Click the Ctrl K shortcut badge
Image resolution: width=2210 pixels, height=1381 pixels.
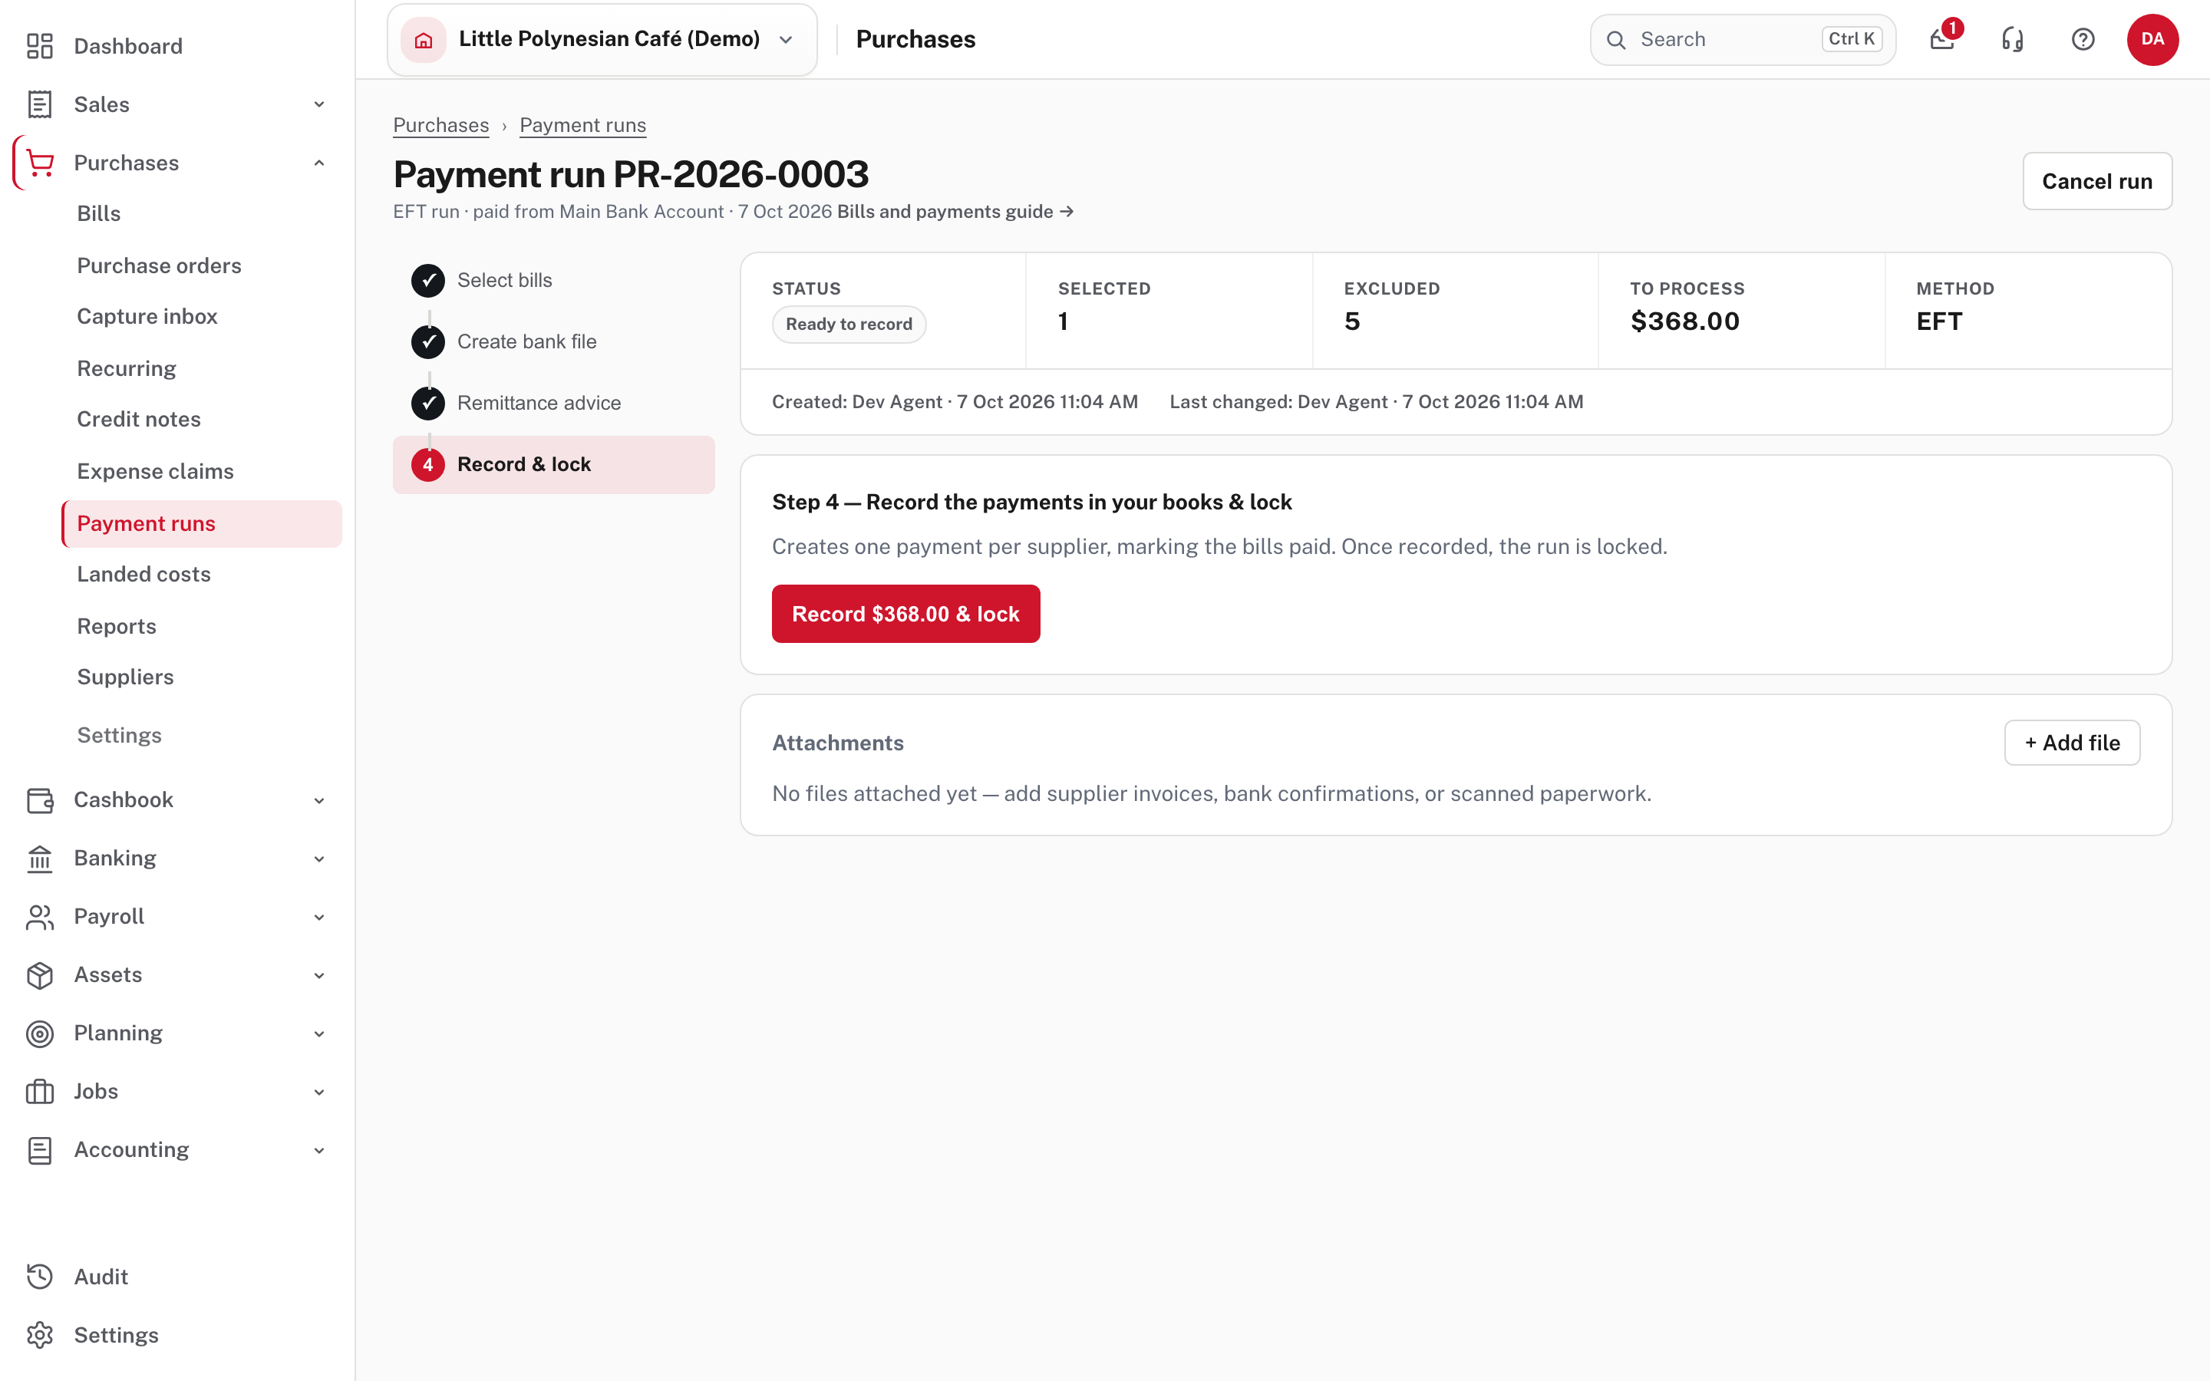[x=1851, y=39]
